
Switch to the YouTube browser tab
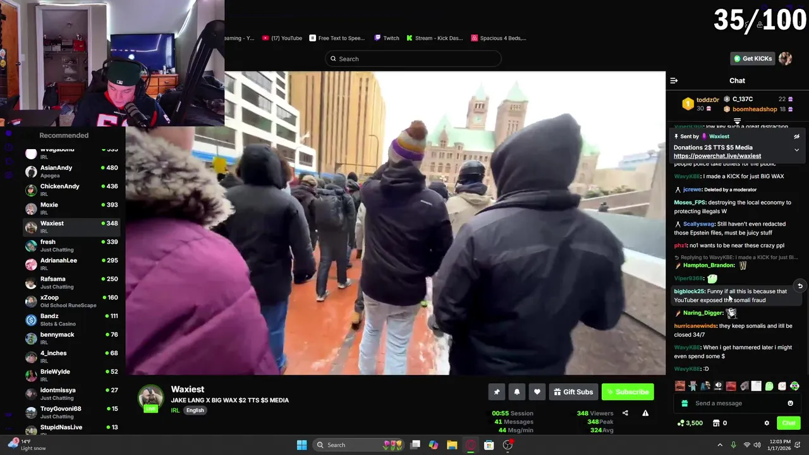coord(282,38)
